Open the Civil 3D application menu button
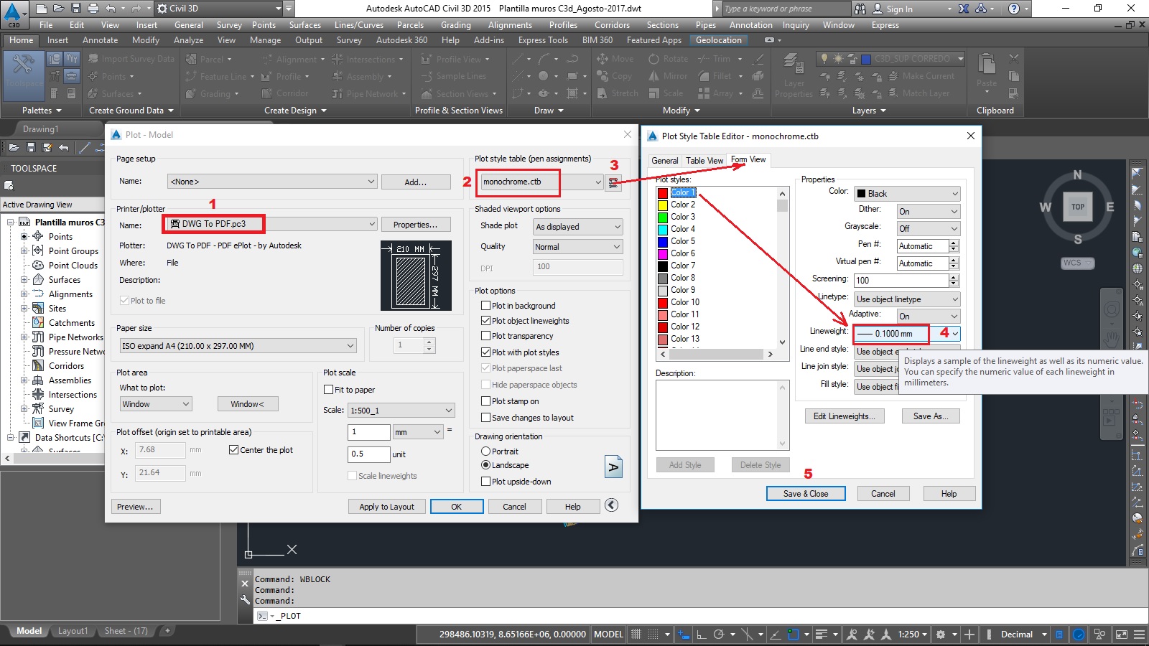Screen dimensions: 1149x646 14,14
